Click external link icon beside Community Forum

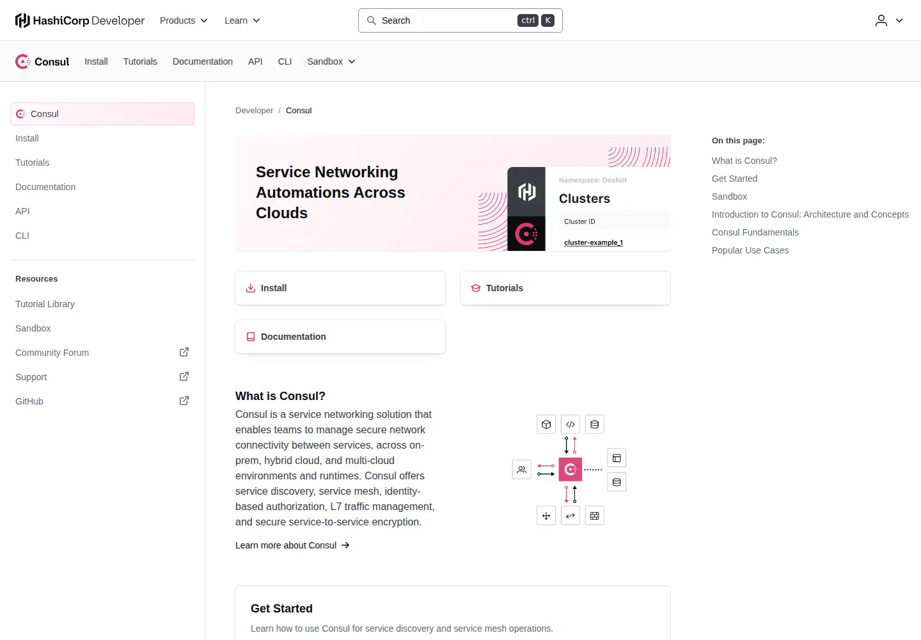[184, 352]
